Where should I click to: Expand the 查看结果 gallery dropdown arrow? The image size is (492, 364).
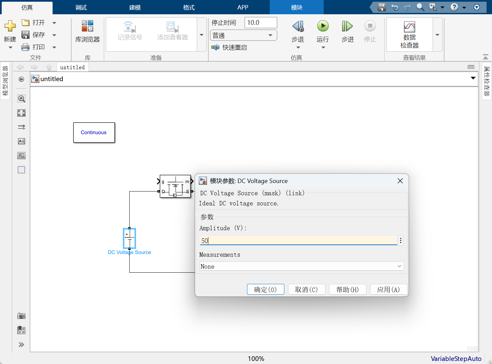pos(437,35)
